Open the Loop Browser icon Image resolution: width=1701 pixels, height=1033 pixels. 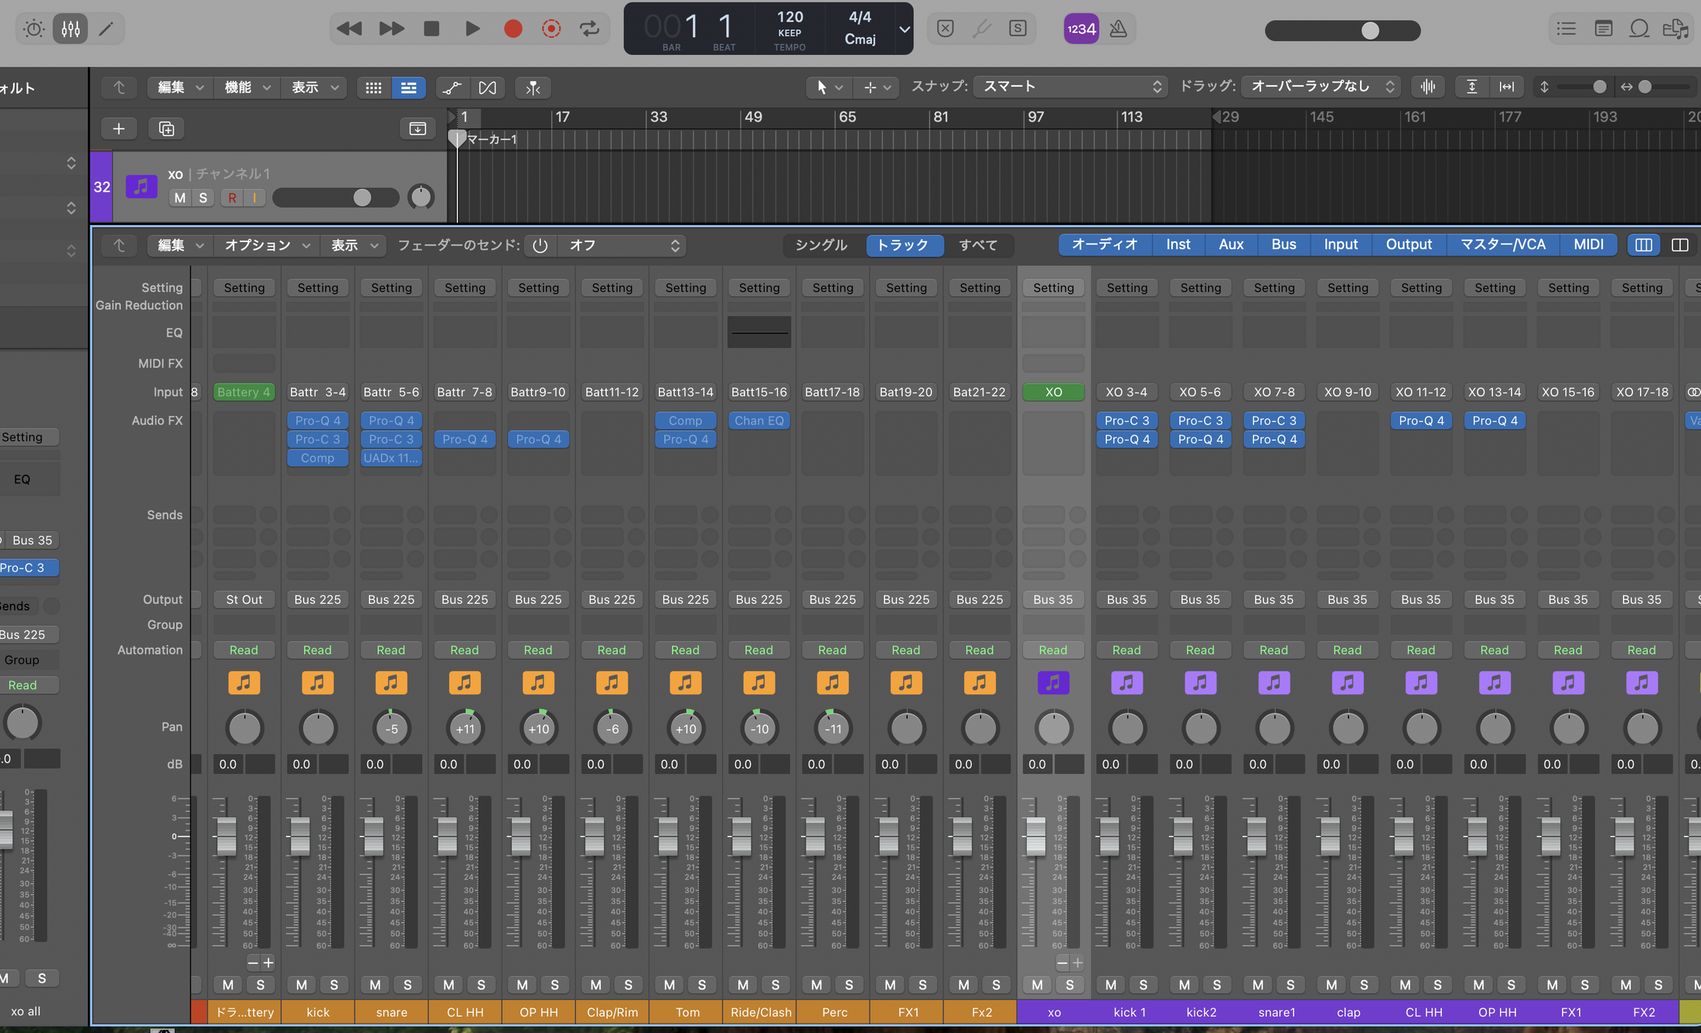click(1639, 29)
